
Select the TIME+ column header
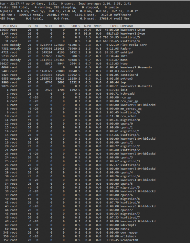tap(114, 26)
